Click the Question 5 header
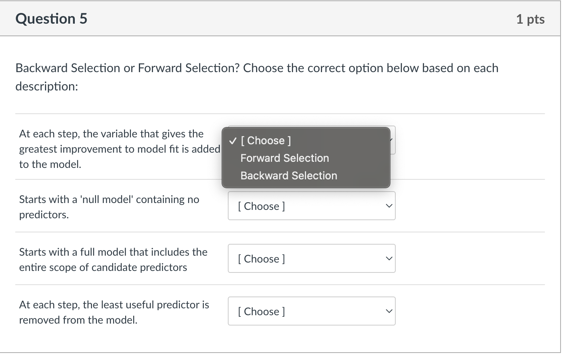 tap(51, 18)
